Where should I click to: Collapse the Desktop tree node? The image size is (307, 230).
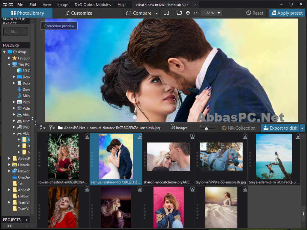click(x=4, y=52)
